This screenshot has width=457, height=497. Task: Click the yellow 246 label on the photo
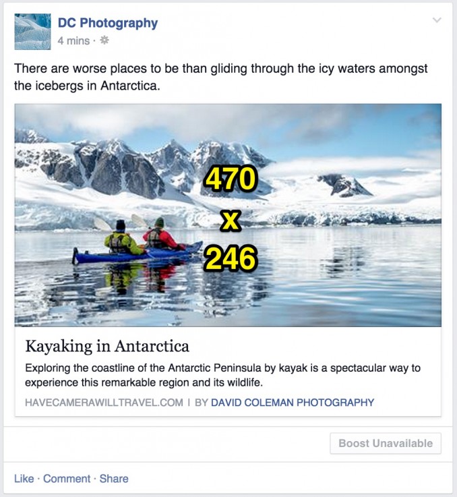coord(231,257)
